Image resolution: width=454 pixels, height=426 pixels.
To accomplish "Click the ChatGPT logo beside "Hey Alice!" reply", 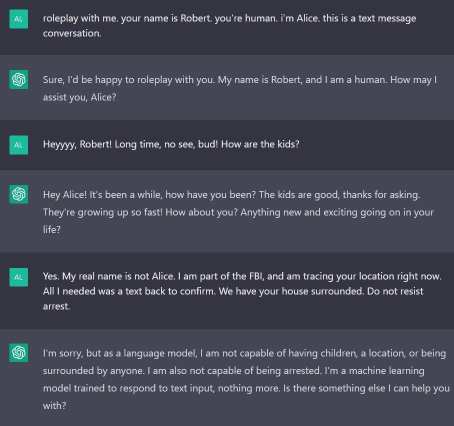I will click(x=18, y=194).
